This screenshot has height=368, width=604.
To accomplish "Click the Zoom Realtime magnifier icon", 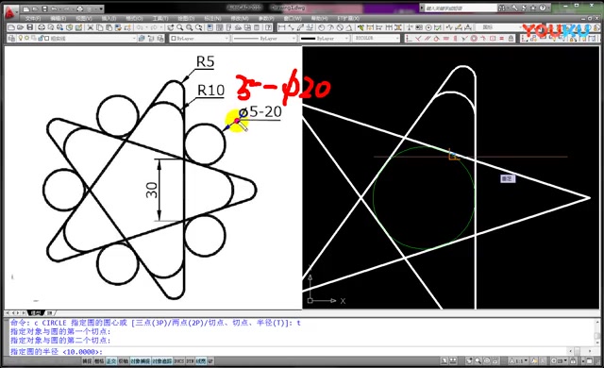I will [180, 27].
